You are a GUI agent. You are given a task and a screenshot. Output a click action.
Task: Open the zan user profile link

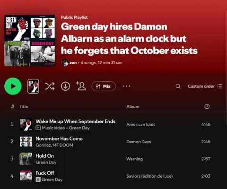(73, 62)
